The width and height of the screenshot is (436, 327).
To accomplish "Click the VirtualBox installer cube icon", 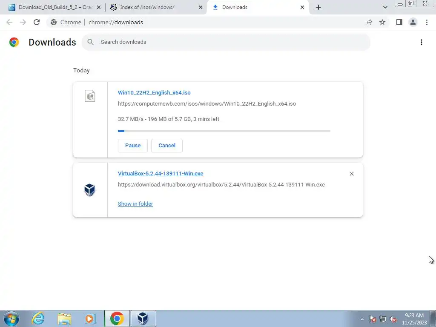I will [x=89, y=190].
